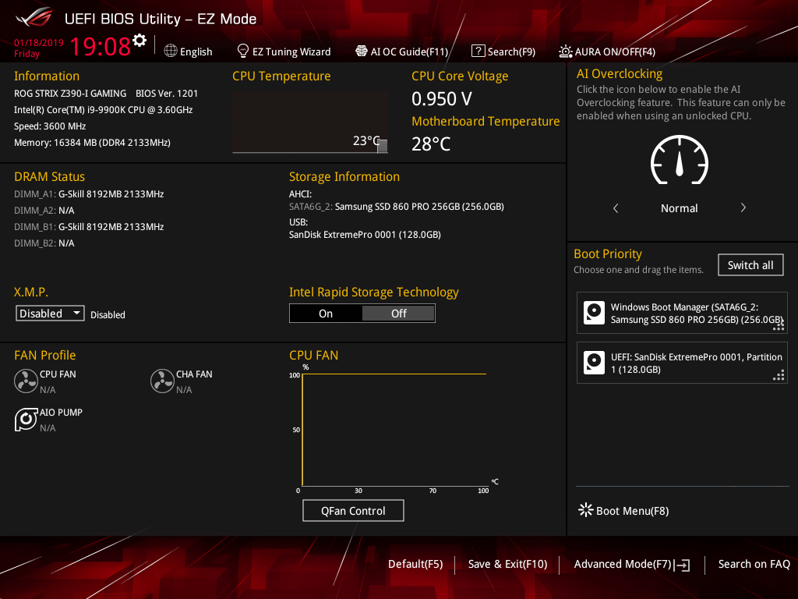Click the CPU FAN curve chart
Viewport: 798px width, 599px height.
[394, 430]
